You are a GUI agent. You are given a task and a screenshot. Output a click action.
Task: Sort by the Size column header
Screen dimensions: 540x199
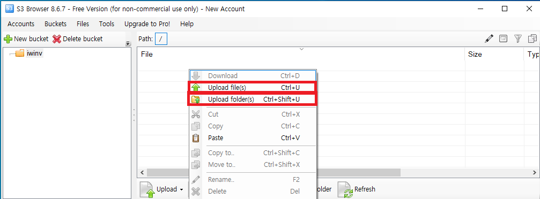click(x=494, y=55)
